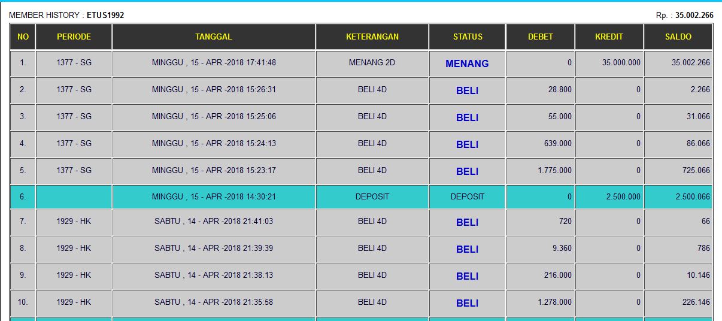This screenshot has height=321, width=722.
Task: Click the BELI status in row 7
Action: pyautogui.click(x=467, y=222)
